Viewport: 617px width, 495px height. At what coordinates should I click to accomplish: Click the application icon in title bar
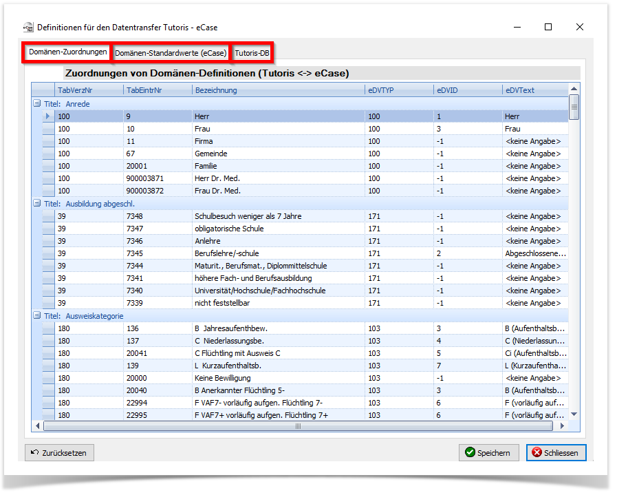click(x=28, y=27)
